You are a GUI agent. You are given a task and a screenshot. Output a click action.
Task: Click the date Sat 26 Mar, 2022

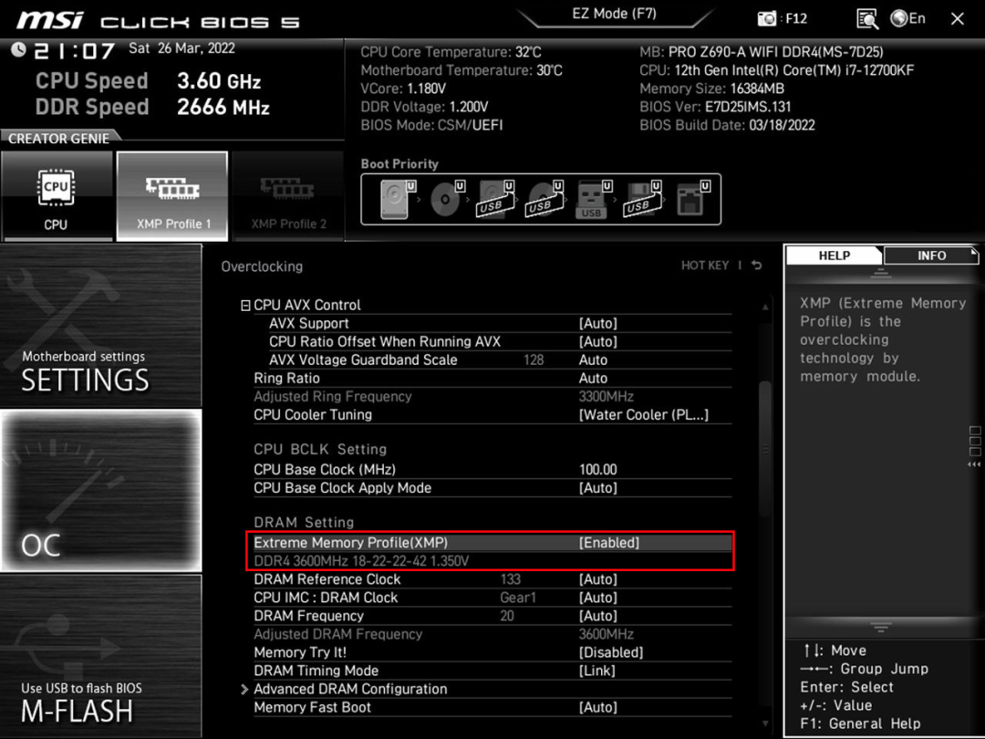pyautogui.click(x=181, y=48)
